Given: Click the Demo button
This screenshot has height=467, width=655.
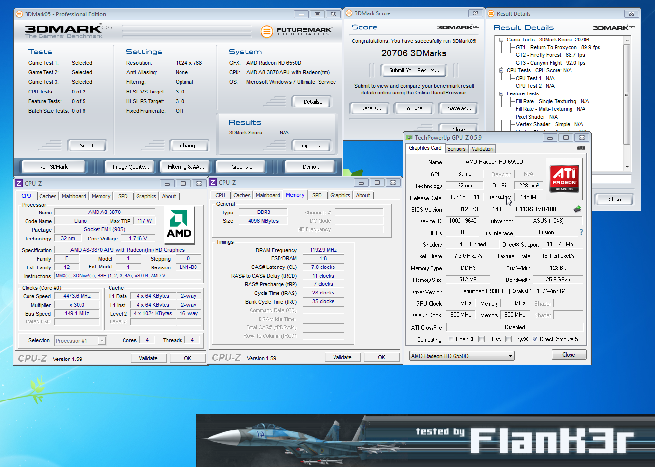Looking at the screenshot, I should pos(311,167).
